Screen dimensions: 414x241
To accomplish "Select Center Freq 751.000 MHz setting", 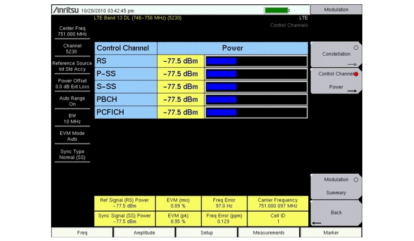I will click(72, 31).
